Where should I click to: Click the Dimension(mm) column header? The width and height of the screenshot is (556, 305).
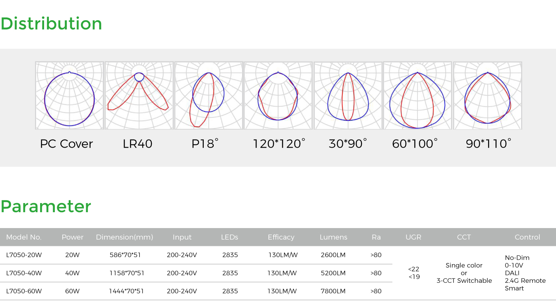(124, 237)
